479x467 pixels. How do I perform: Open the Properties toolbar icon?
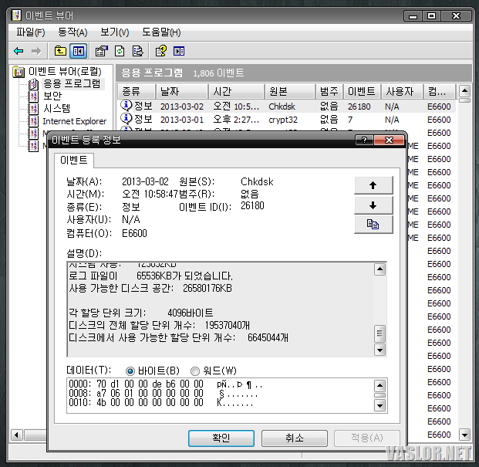pos(101,51)
